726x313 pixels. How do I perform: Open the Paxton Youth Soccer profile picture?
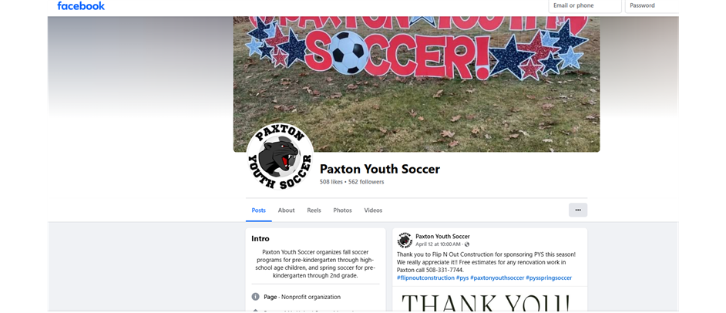pyautogui.click(x=280, y=156)
